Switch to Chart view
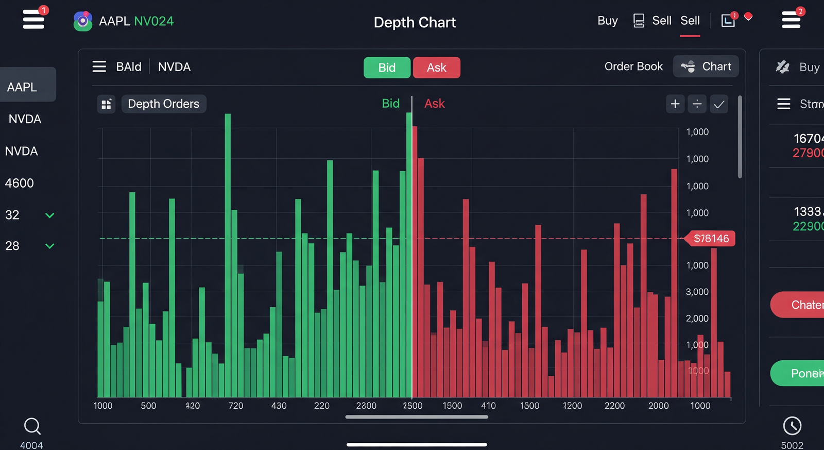The image size is (824, 450). pos(706,66)
